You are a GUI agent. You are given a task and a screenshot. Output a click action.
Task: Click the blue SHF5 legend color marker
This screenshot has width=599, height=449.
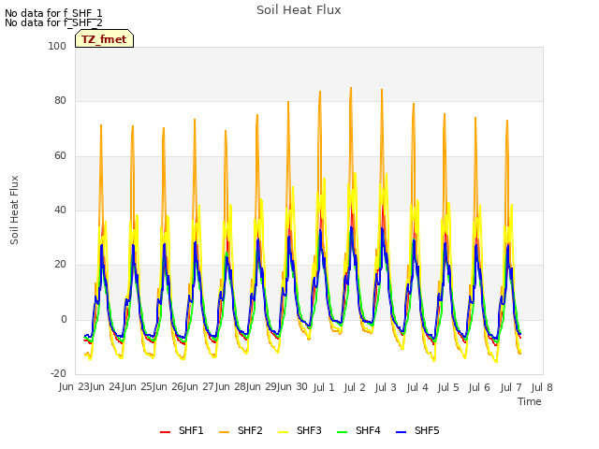pos(402,432)
